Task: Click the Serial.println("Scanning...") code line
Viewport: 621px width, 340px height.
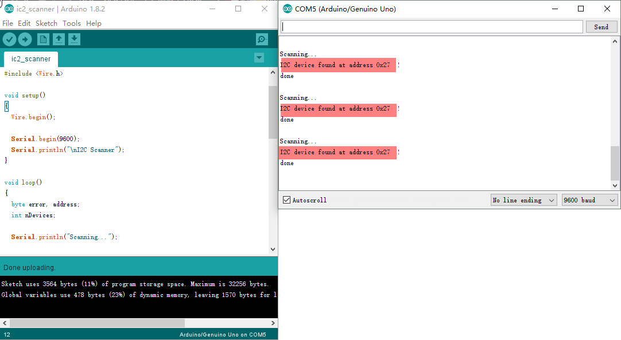Action: (64, 237)
